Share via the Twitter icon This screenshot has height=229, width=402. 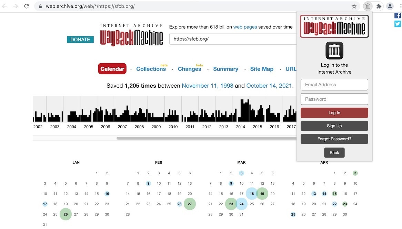click(398, 24)
